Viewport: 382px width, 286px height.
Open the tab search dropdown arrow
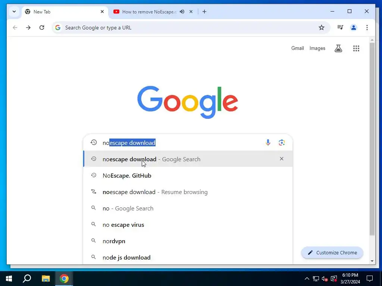14,12
